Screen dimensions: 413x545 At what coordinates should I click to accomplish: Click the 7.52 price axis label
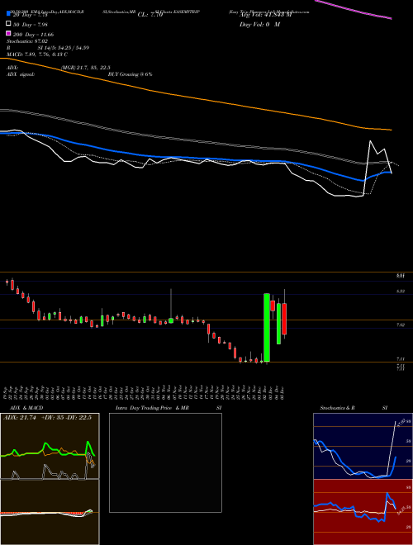[x=401, y=325]
